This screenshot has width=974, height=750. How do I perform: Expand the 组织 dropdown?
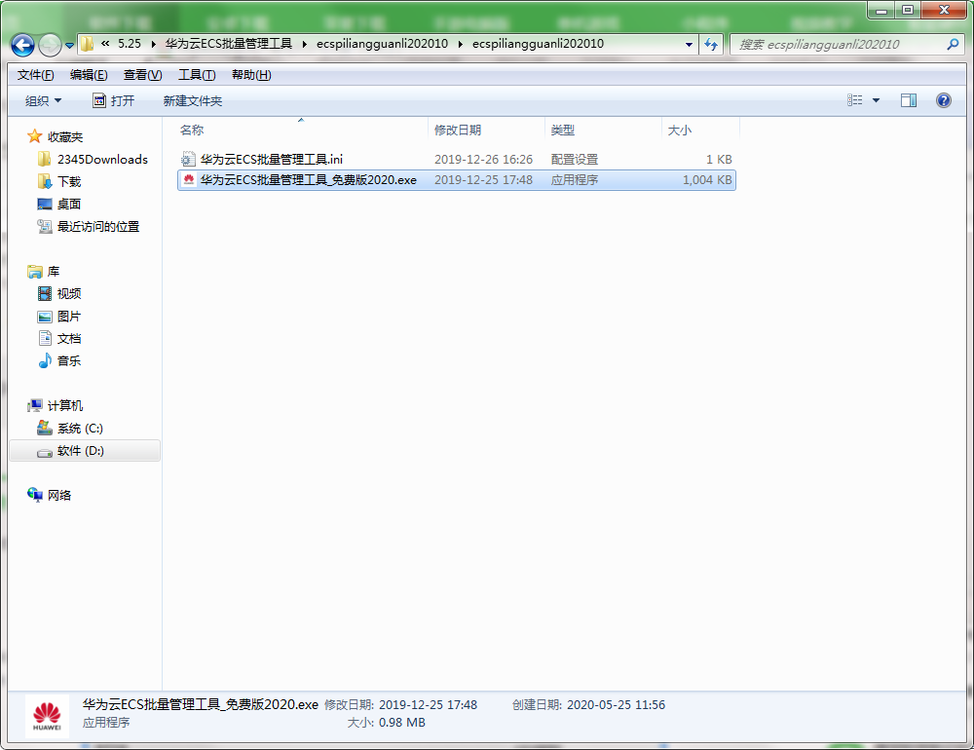[43, 100]
